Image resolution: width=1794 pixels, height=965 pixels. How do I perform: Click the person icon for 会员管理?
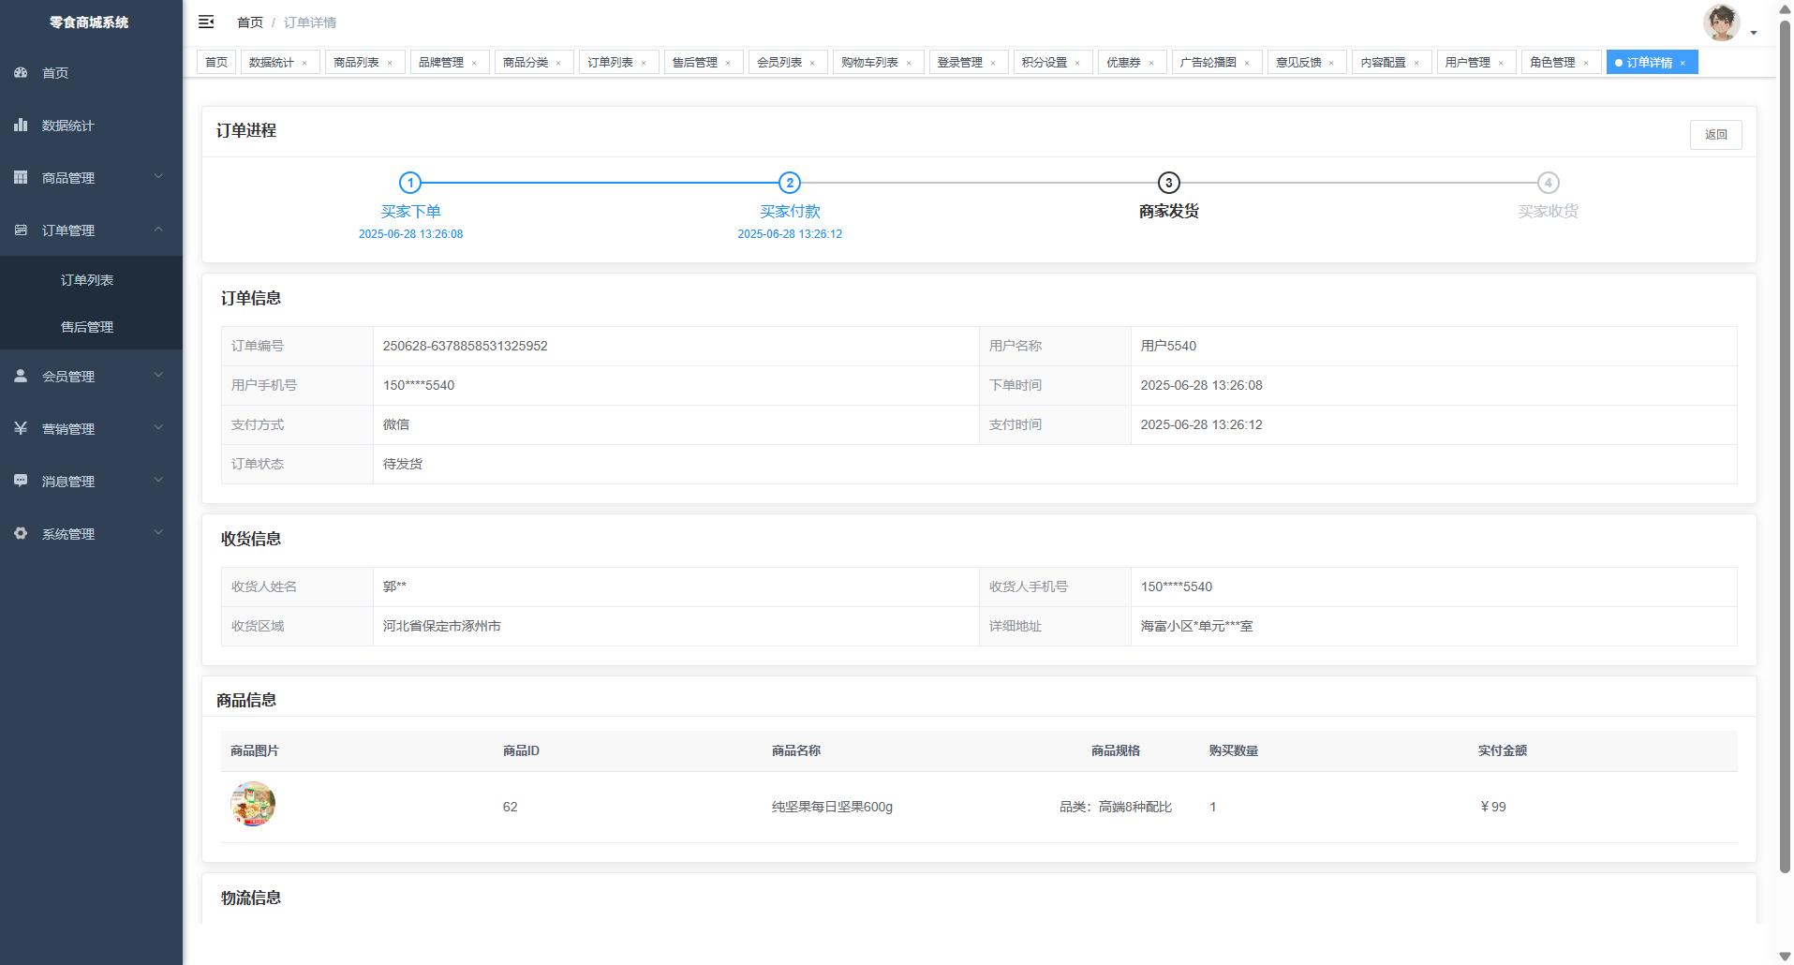coord(21,377)
